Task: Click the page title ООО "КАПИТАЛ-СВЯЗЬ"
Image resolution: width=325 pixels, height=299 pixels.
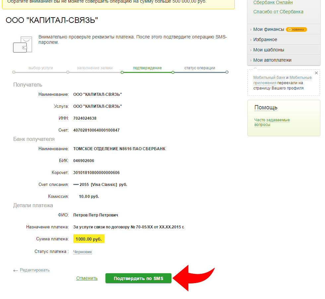Action: point(52,20)
